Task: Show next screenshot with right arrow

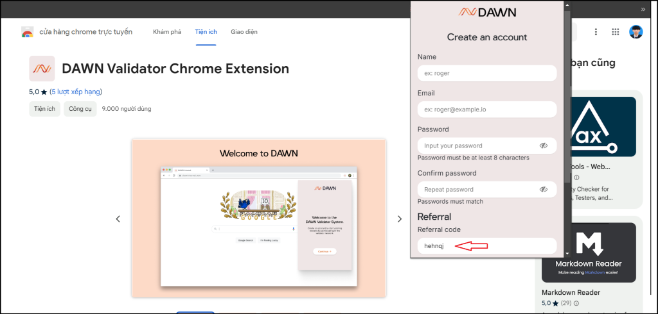Action: coord(399,219)
